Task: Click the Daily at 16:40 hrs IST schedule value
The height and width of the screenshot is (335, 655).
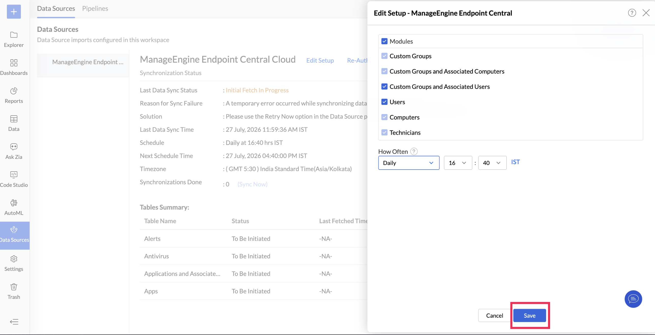Action: coord(254,143)
